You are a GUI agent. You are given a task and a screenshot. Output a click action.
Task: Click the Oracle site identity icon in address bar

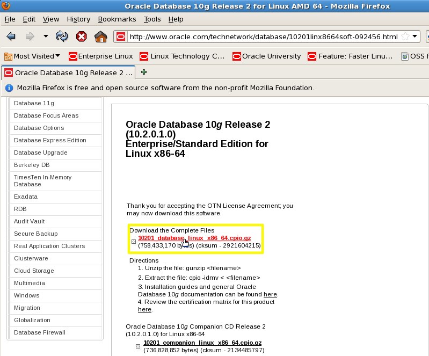[x=121, y=37]
